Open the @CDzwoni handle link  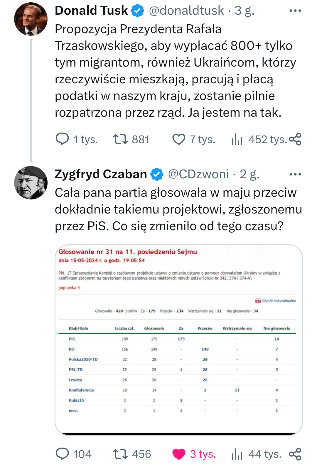point(198,174)
